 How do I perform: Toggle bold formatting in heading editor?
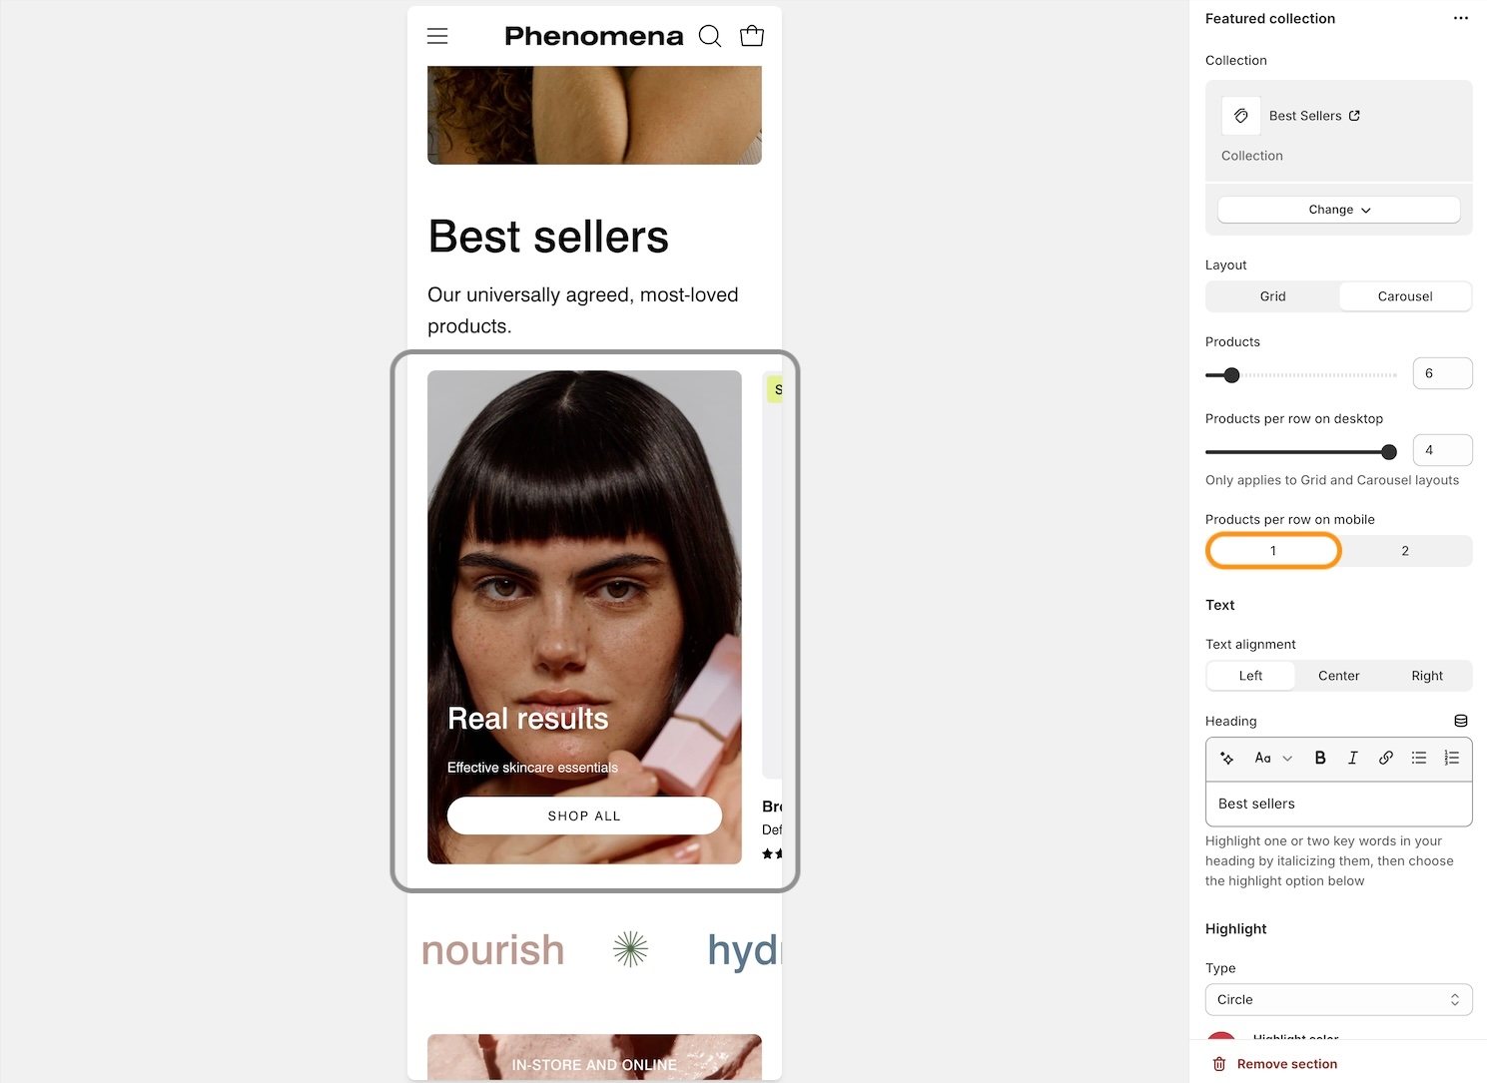pos(1320,758)
